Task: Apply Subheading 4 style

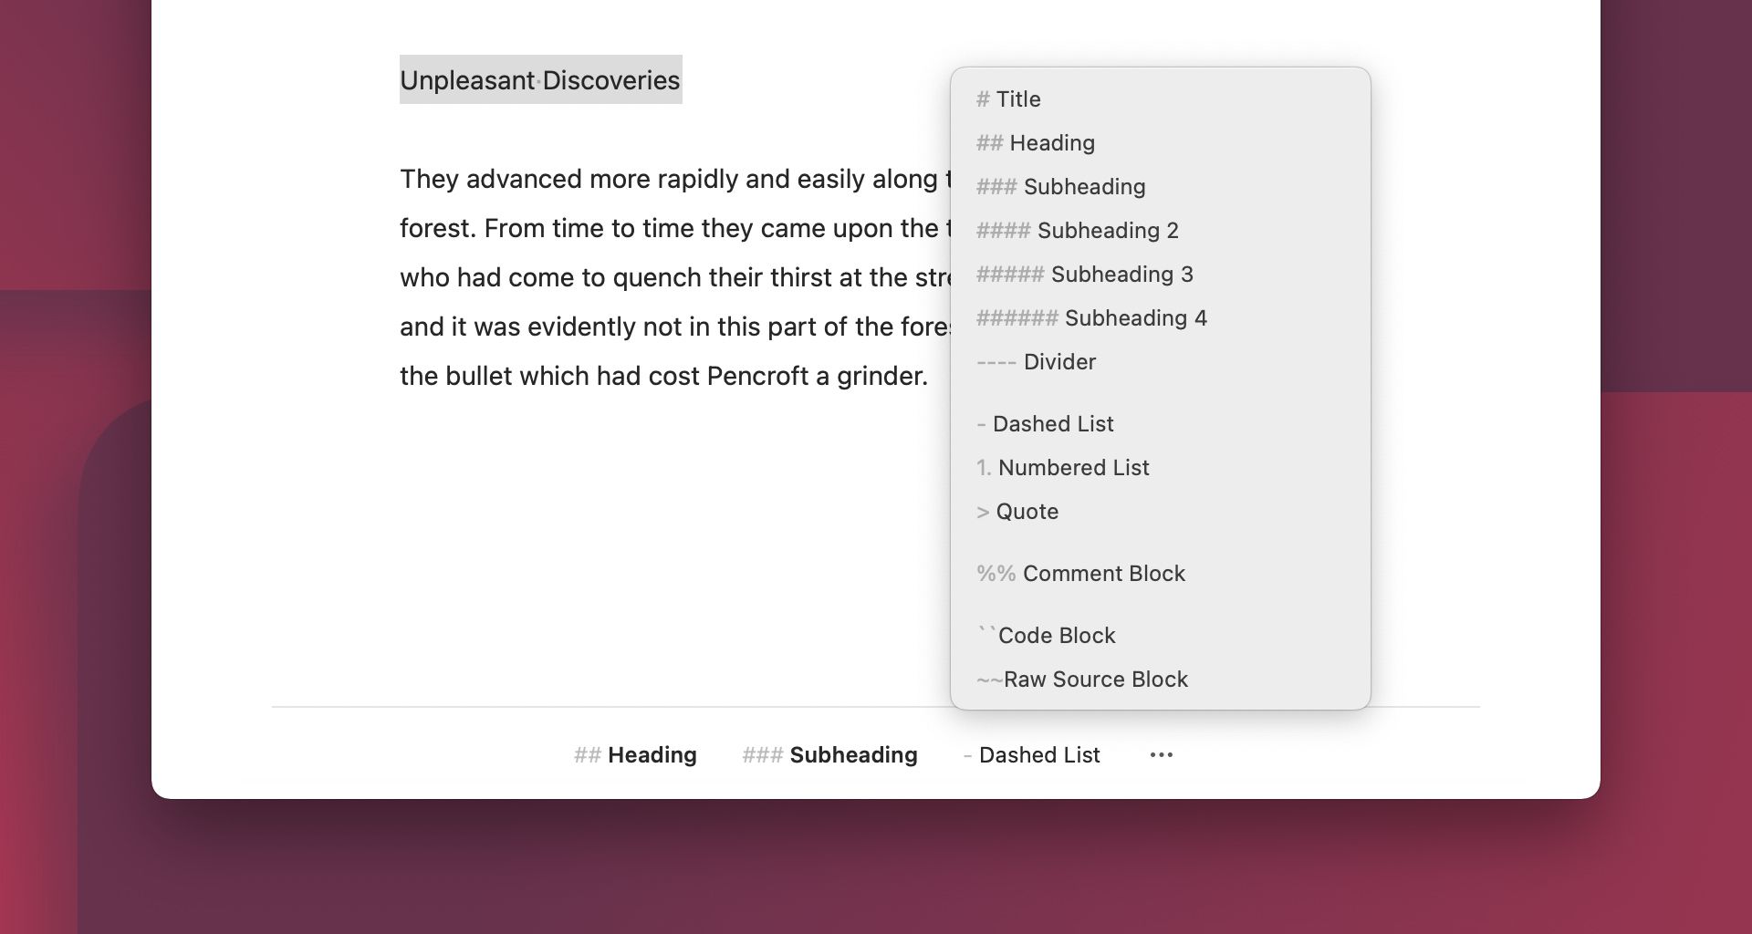Action: point(1160,317)
